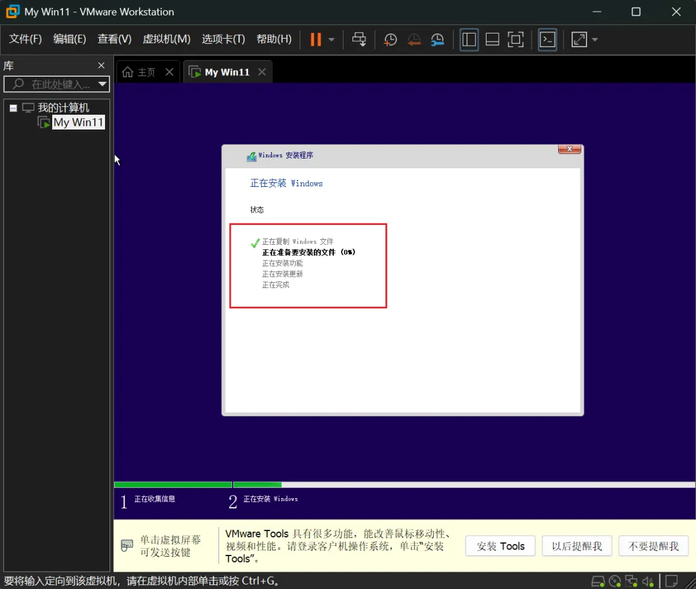
Task: Open the power options dropdown arrow
Action: point(332,39)
